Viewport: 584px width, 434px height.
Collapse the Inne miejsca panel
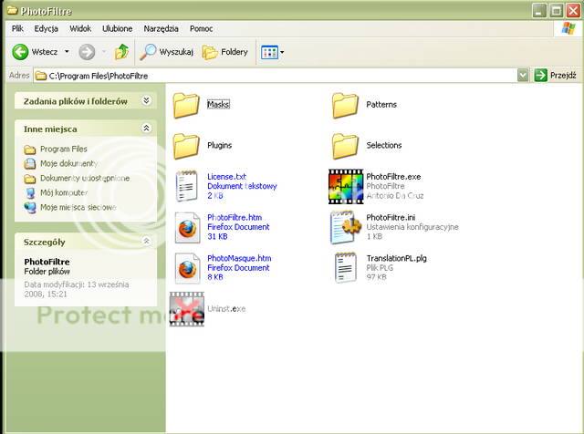pyautogui.click(x=146, y=129)
